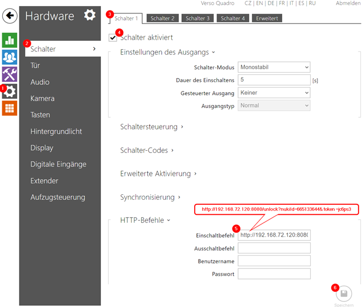Collapse the HTTP-Befehle section

(x=144, y=220)
